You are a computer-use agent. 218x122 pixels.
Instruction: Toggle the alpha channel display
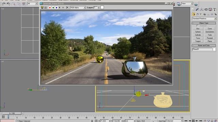(x=60, y=7)
